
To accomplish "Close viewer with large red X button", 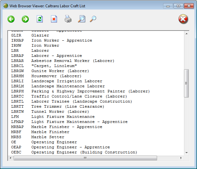I will click(183, 19).
